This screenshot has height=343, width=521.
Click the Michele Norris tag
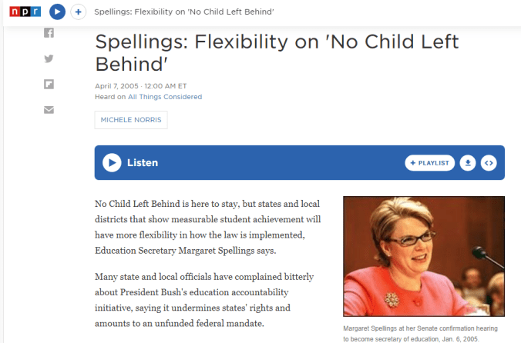tap(131, 121)
